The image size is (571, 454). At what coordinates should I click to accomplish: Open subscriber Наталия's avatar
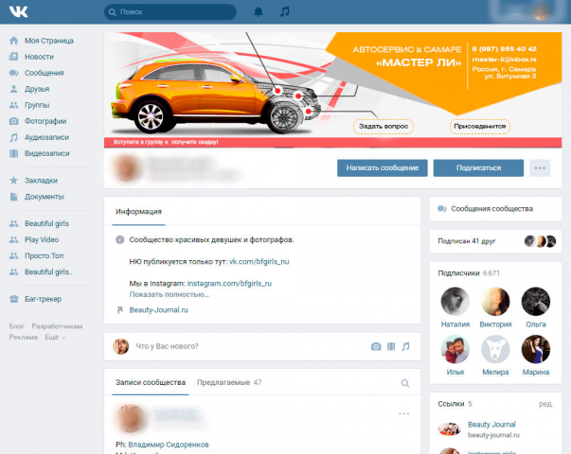click(455, 301)
